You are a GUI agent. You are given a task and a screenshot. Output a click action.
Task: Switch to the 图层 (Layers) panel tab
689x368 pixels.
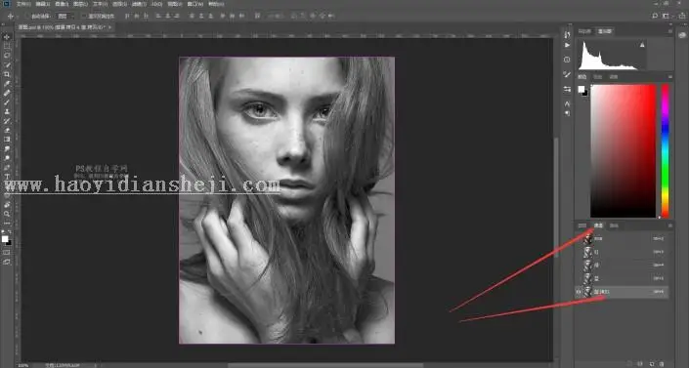pos(582,225)
